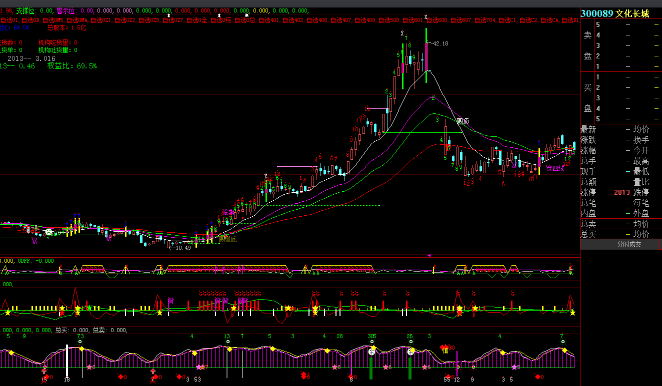The height and width of the screenshot is (386, 662).
Task: Click the 机构吃货量: 0 text
Action: (58, 43)
